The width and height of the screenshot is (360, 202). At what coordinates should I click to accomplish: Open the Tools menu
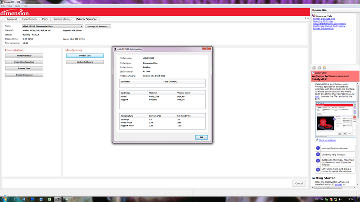click(x=18, y=6)
